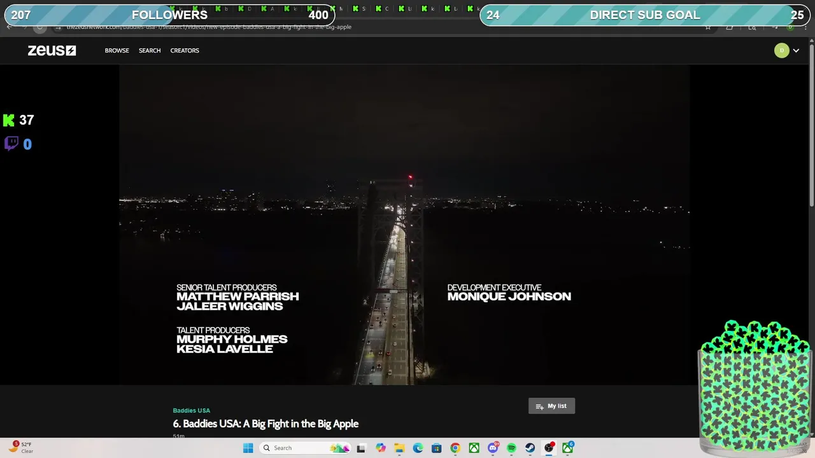Click the taskbar Search box
Screen dimensions: 815x458
pyautogui.click(x=306, y=448)
